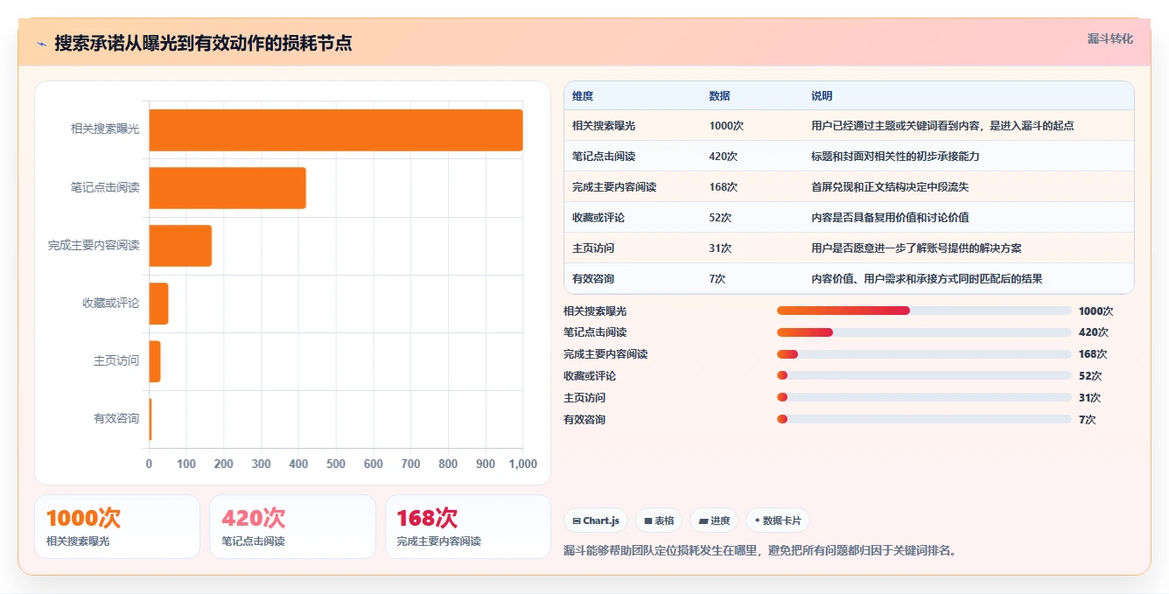Click the 52次 progress list value
The height and width of the screenshot is (594, 1169).
click(1090, 376)
